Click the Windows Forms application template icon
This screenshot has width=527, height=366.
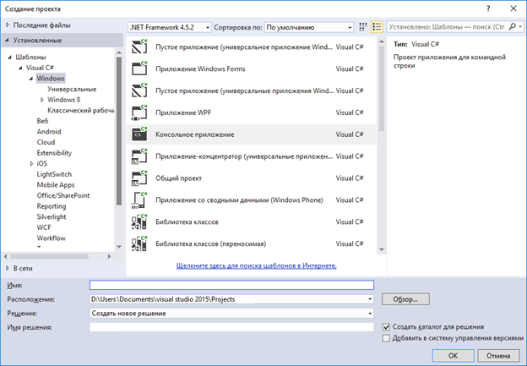139,68
